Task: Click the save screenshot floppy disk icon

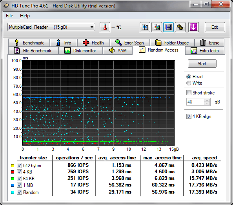Action: (x=168, y=27)
